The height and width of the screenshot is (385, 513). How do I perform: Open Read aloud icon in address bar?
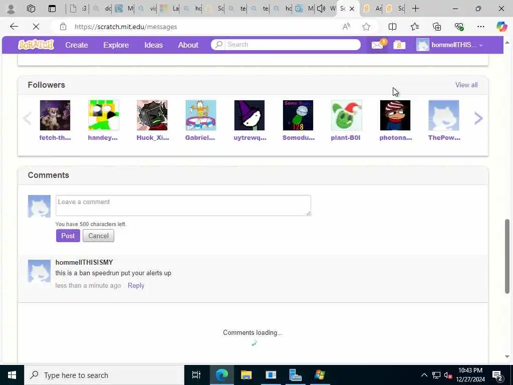pos(346,27)
